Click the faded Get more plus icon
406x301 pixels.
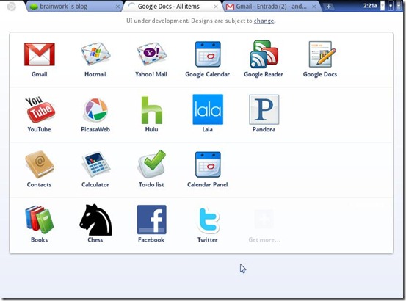click(264, 220)
